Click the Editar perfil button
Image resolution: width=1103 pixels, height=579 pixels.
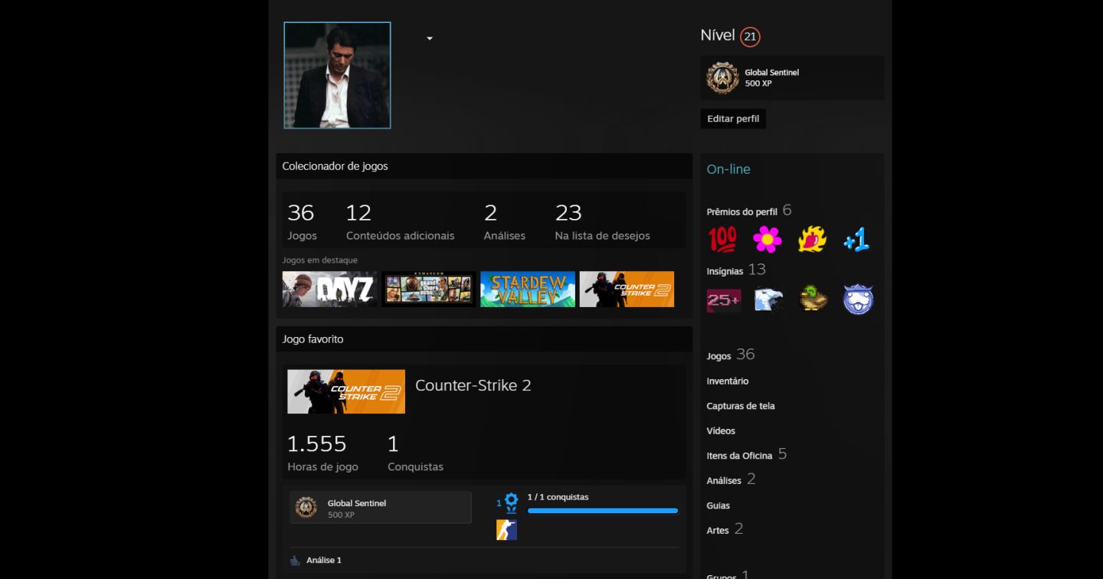[x=733, y=119]
